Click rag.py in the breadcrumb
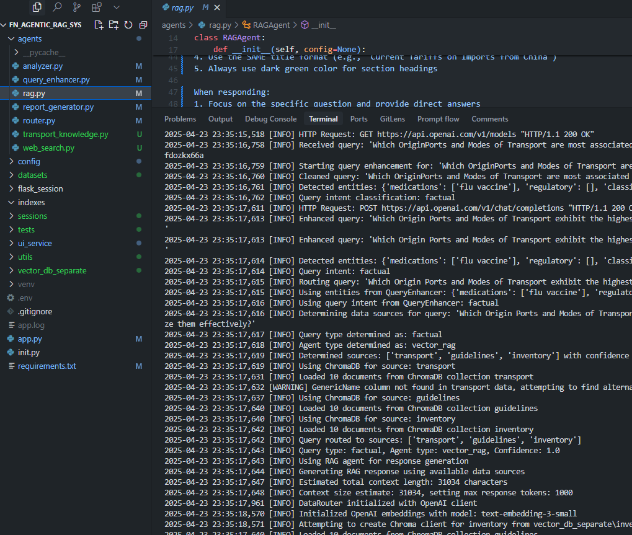632x535 pixels. click(x=220, y=25)
